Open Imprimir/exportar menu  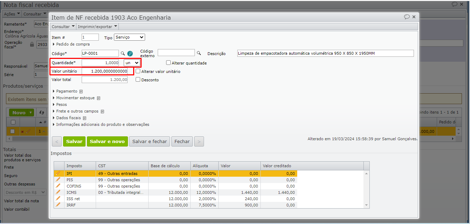click(97, 27)
